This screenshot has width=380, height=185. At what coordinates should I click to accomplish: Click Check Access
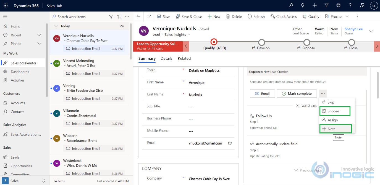click(x=284, y=17)
